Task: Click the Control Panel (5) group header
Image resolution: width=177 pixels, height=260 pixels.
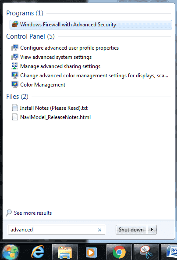Action: [x=30, y=36]
